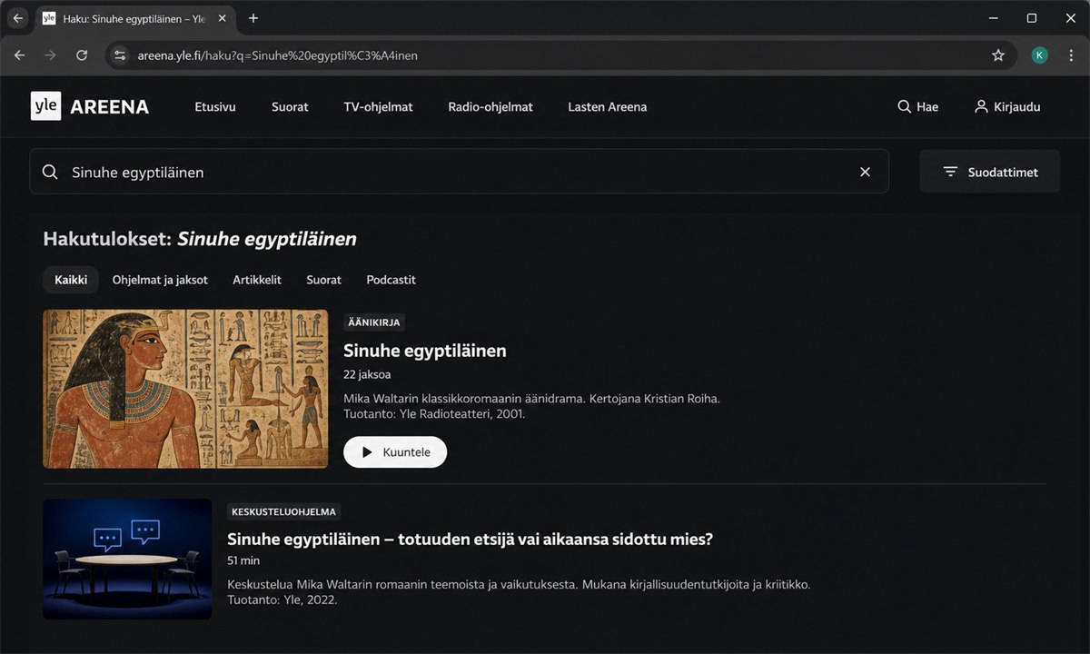Click the magnifier inside search field
Viewport: 1090px width, 654px height.
tap(50, 172)
